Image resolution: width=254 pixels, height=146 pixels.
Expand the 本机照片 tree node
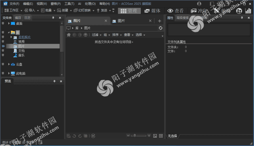[11, 37]
